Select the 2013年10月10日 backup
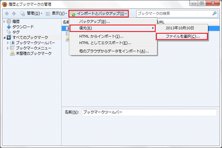The image size is (222, 148). [x=182, y=28]
